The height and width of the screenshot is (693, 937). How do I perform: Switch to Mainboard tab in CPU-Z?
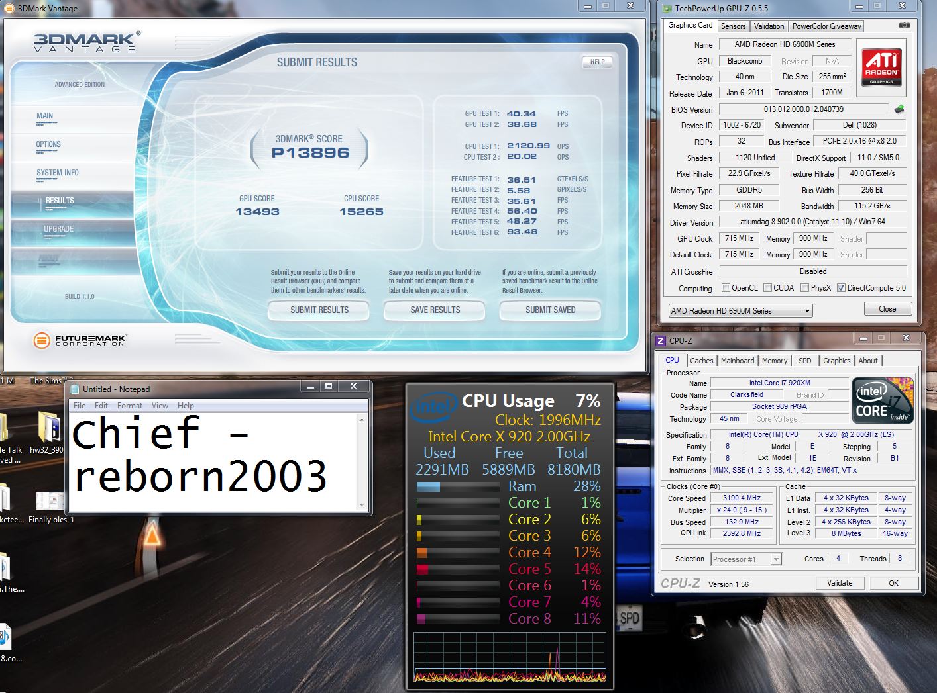click(738, 361)
